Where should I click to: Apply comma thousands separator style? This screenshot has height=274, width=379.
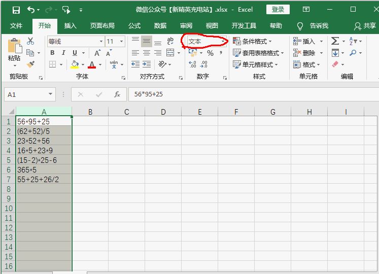221,53
